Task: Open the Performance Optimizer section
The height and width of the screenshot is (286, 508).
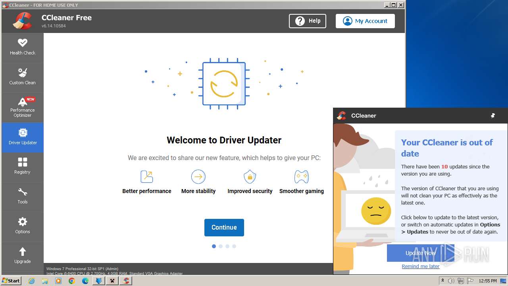Action: (x=23, y=107)
